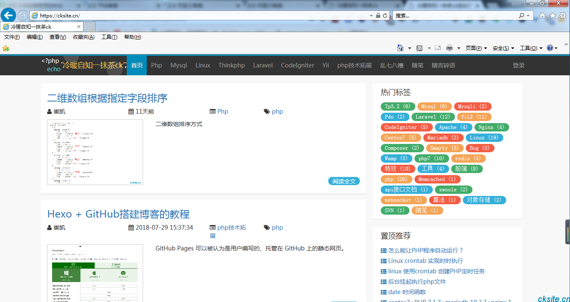Click the Print icon in command bar

pos(449,48)
